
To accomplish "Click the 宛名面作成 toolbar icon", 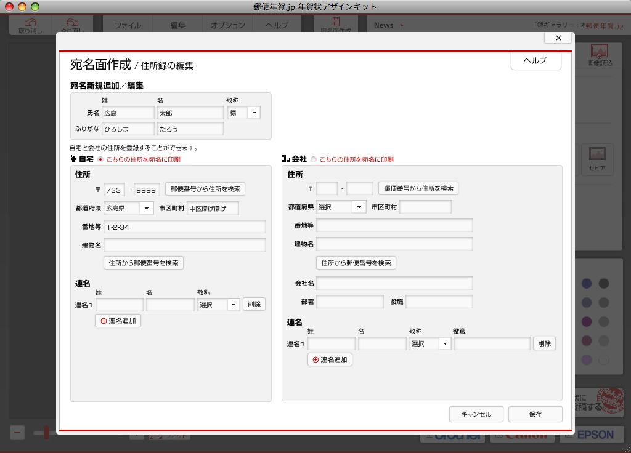I will click(336, 25).
